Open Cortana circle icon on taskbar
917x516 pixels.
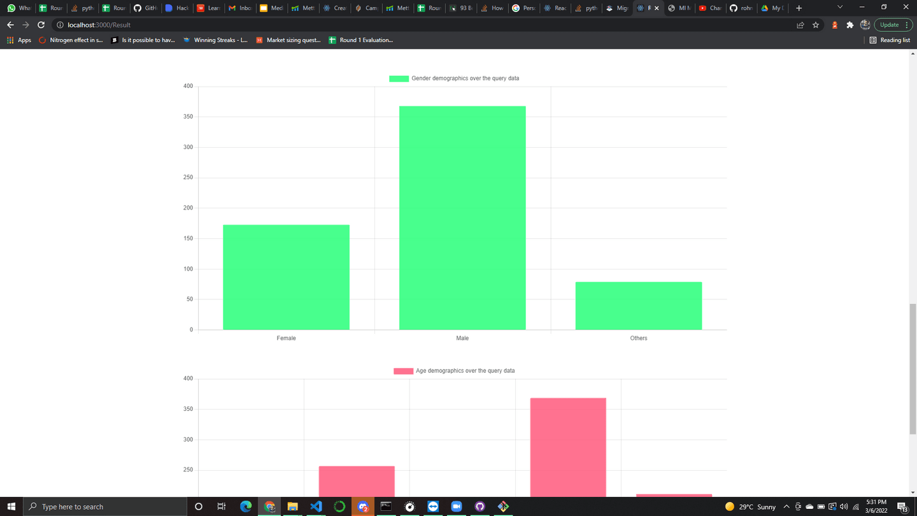198,506
